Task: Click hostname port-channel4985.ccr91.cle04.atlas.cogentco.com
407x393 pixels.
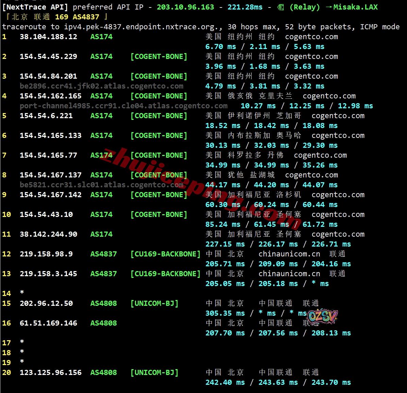Action: coord(123,106)
